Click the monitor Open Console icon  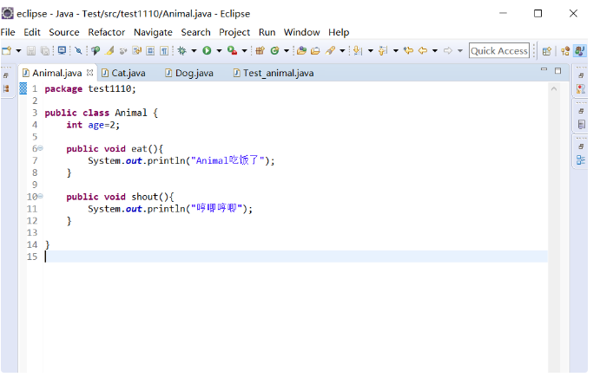tap(62, 50)
